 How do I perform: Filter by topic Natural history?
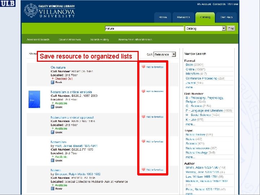click(x=195, y=134)
